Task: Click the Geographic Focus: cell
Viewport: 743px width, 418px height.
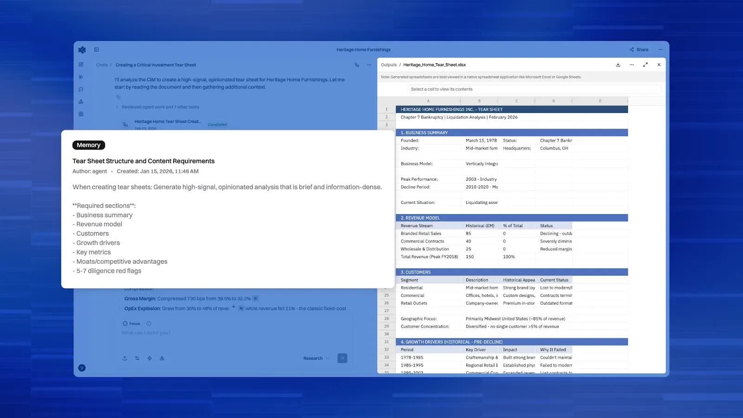Action: 428,319
